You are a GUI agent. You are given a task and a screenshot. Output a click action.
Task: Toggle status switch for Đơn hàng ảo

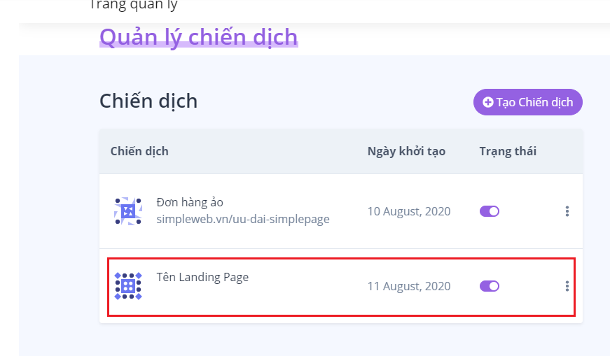(x=490, y=211)
